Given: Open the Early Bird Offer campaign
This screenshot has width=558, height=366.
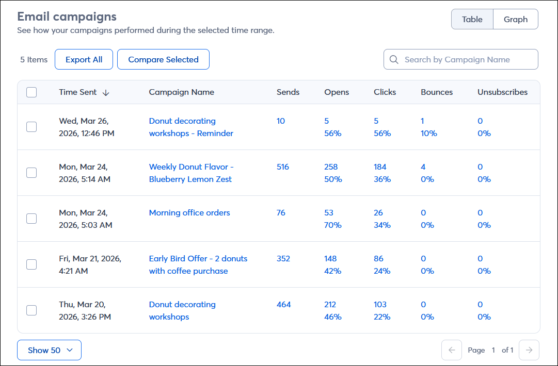Looking at the screenshot, I should click(x=198, y=264).
